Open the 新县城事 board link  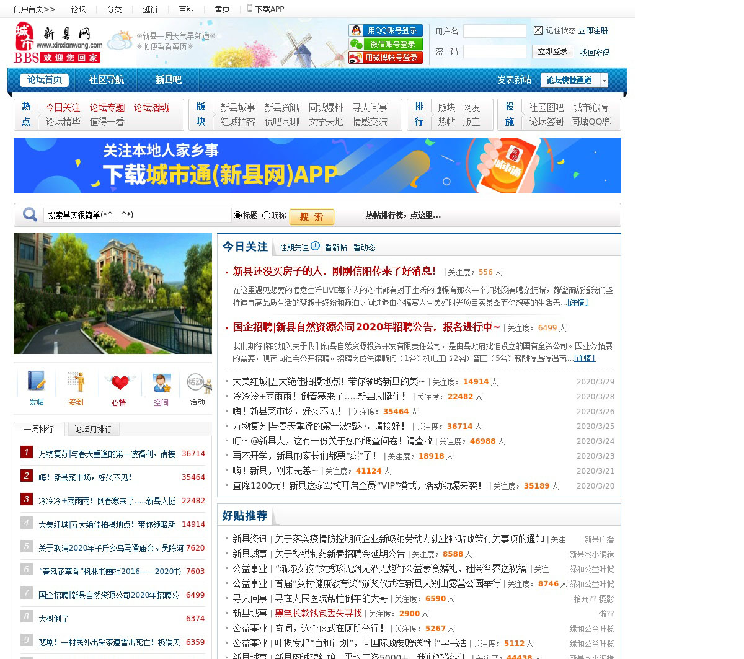point(237,107)
